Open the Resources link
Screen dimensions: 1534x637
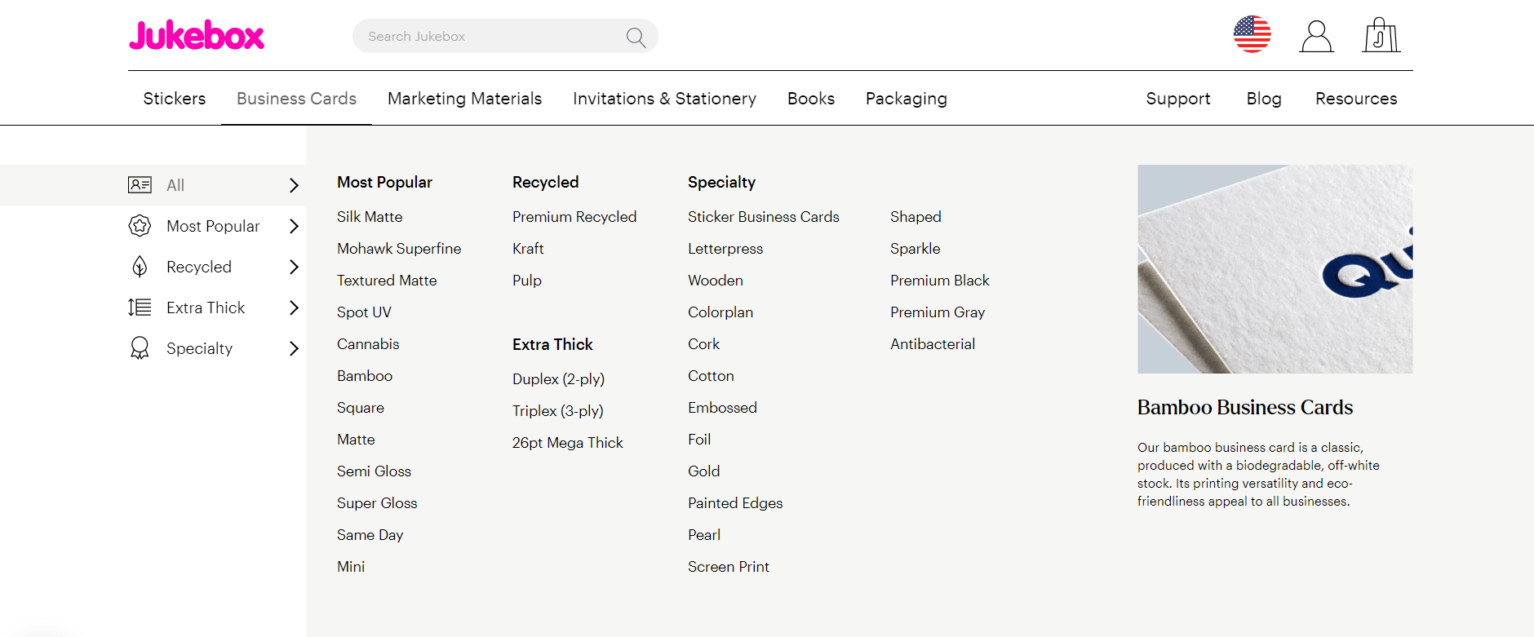(1356, 99)
